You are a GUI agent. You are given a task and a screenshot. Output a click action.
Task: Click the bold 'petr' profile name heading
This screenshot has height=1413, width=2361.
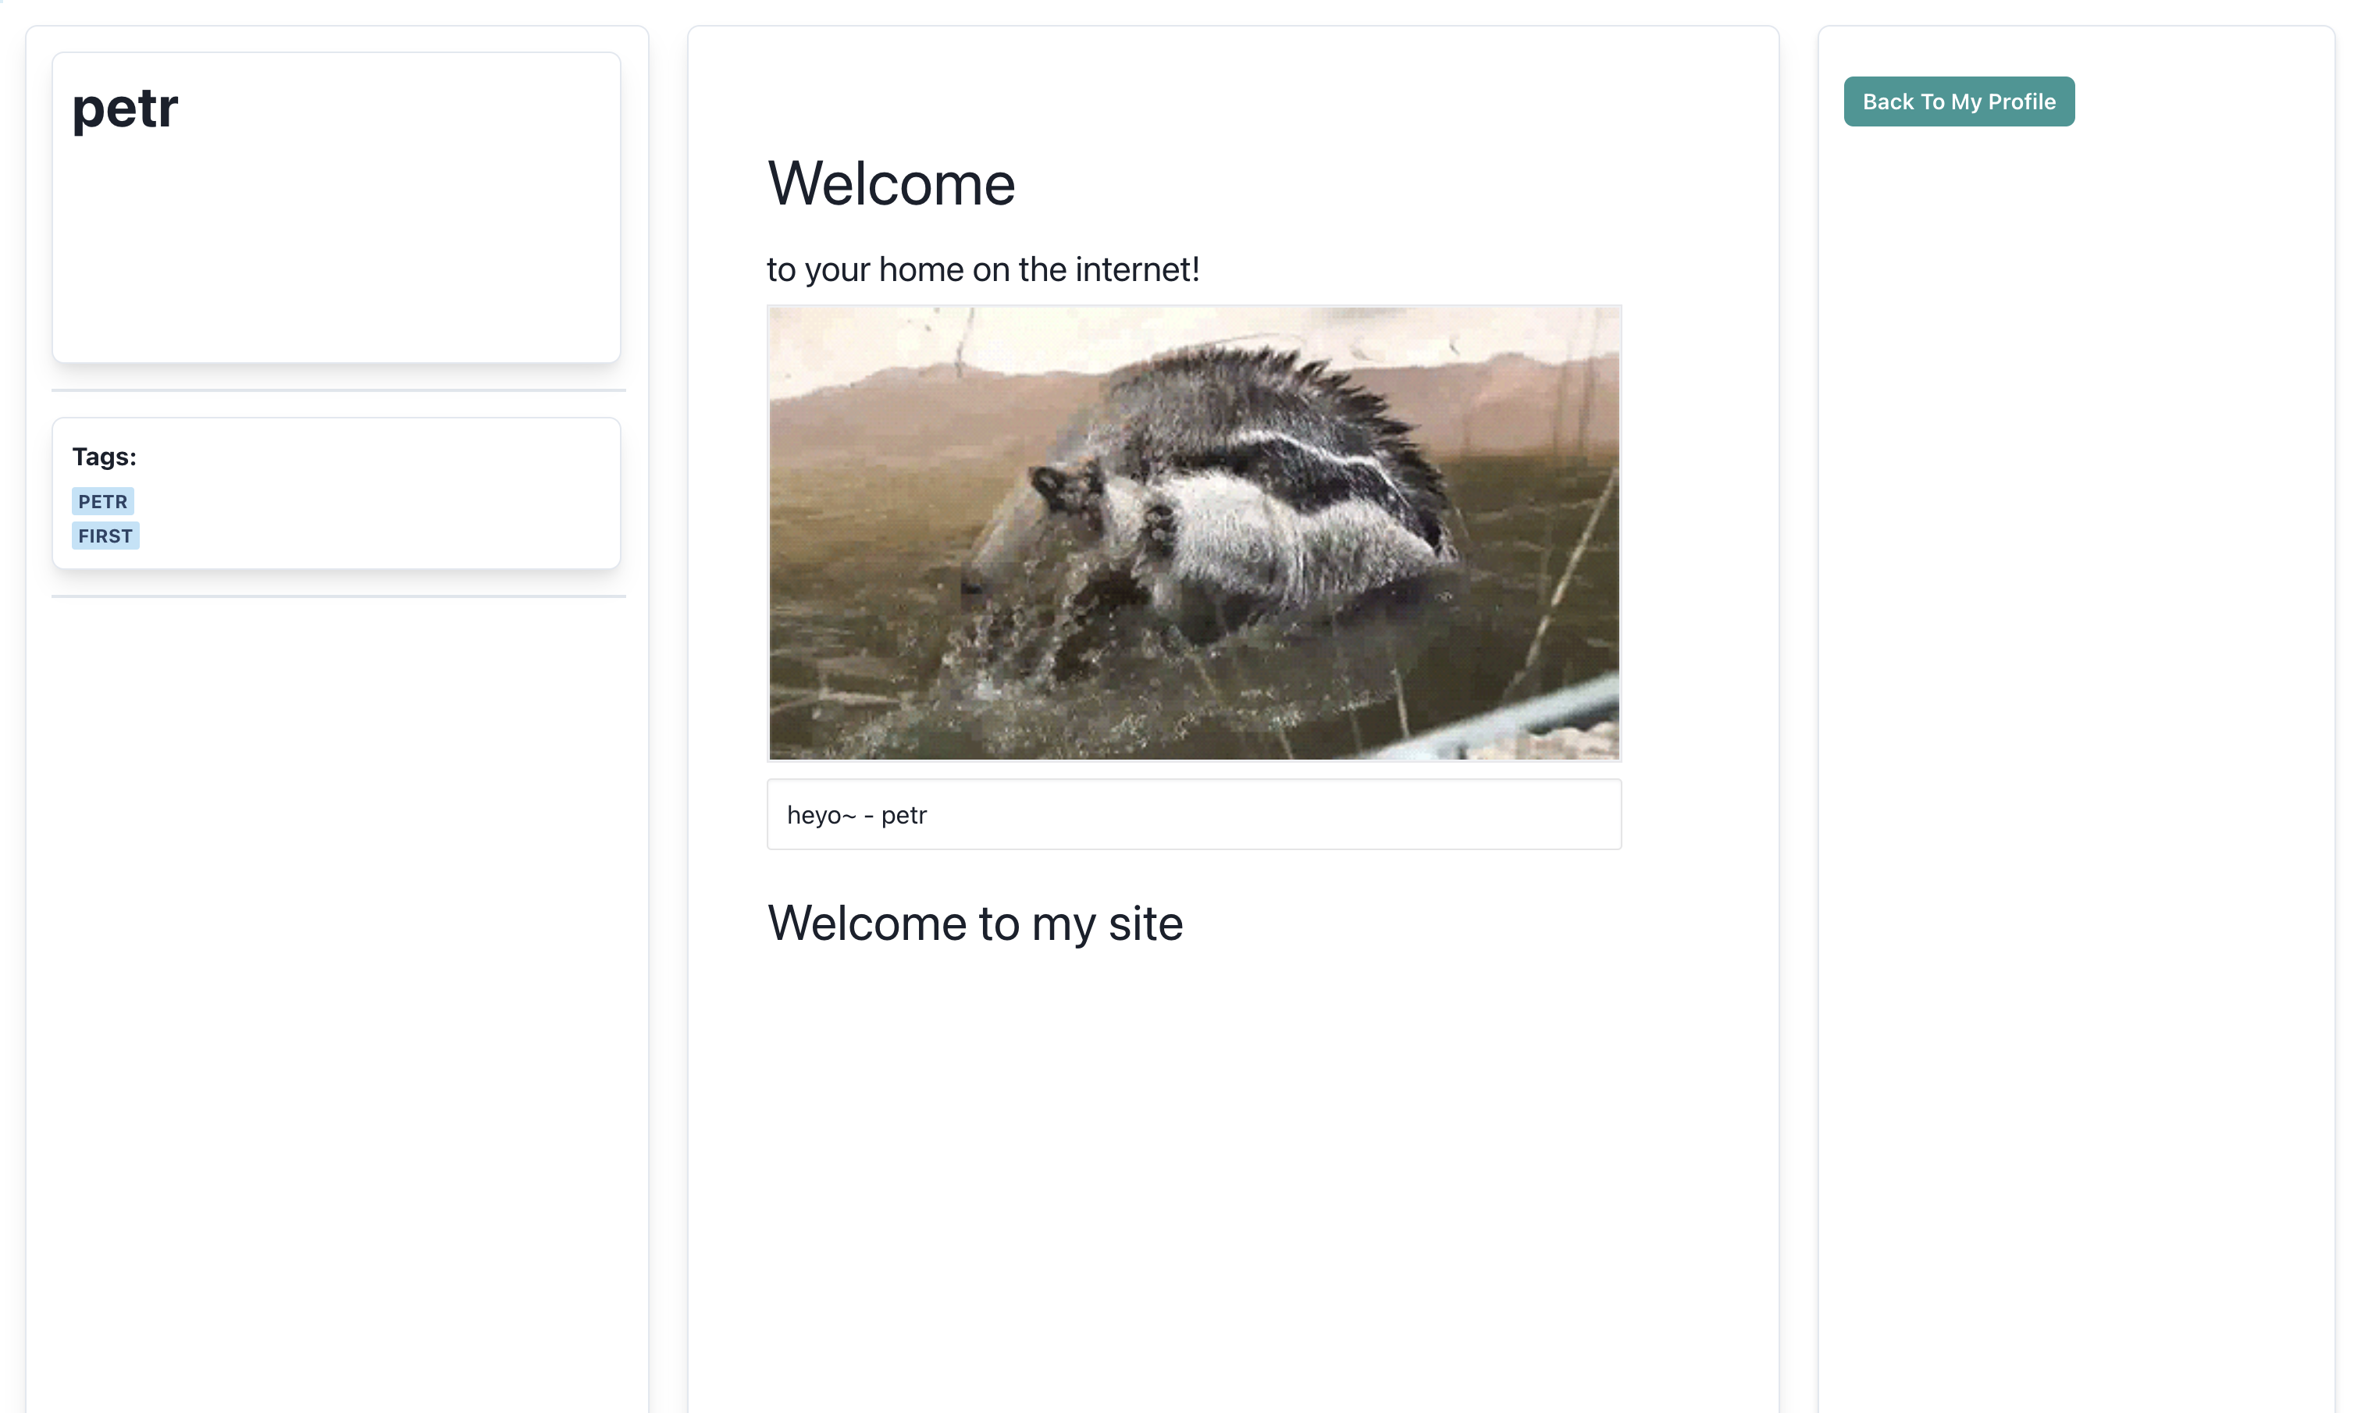click(125, 108)
